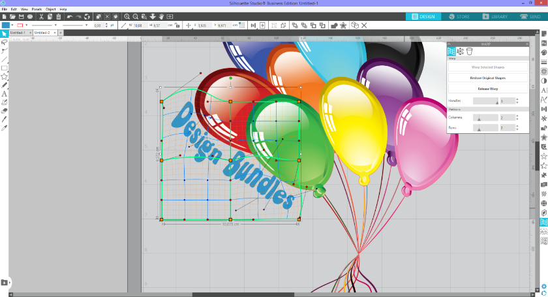Redo the last undone action
This screenshot has width=548, height=297.
tap(78, 16)
